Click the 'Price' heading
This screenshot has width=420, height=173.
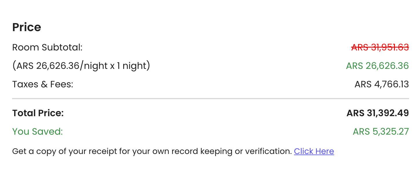click(x=27, y=27)
